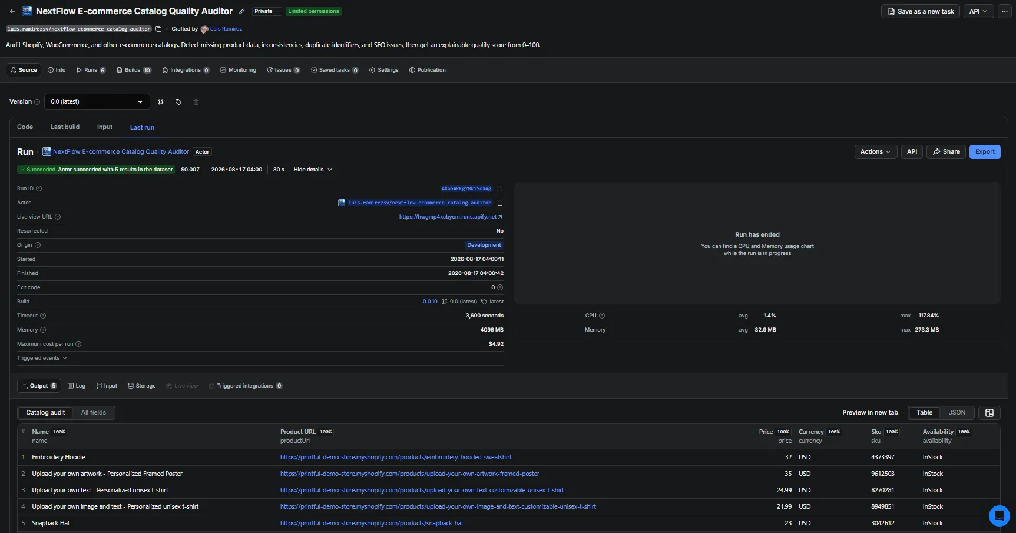Screen dimensions: 1016x533
Task: Switch to the Input sub-tab under Version
Action: 105,127
